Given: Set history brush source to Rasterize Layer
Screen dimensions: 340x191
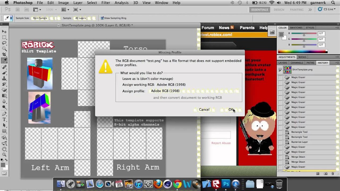Looking at the screenshot, I should (x=280, y=142).
